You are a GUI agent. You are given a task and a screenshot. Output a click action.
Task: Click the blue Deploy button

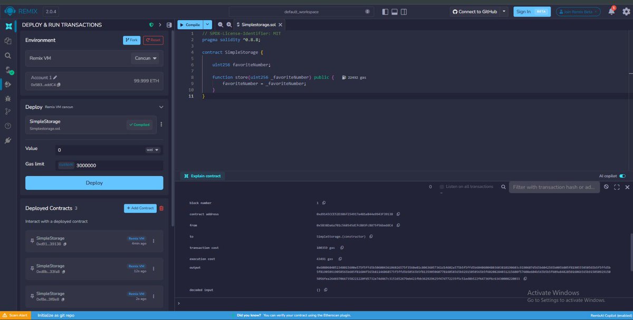94,183
